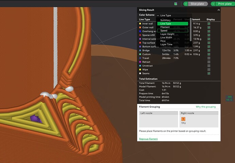
Task: Click the Outer wall orange color swatch
Action: click(x=140, y=27)
